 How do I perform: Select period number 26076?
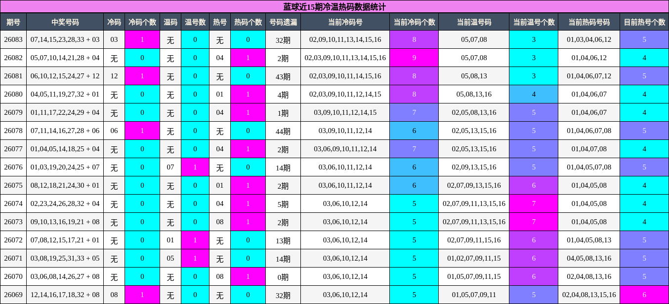(13, 167)
